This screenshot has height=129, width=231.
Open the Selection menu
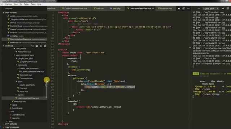(8, 4)
